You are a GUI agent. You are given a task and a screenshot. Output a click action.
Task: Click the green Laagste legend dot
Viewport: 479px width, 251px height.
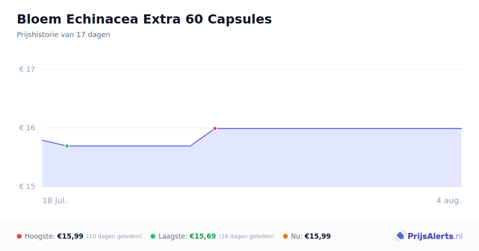tap(153, 236)
